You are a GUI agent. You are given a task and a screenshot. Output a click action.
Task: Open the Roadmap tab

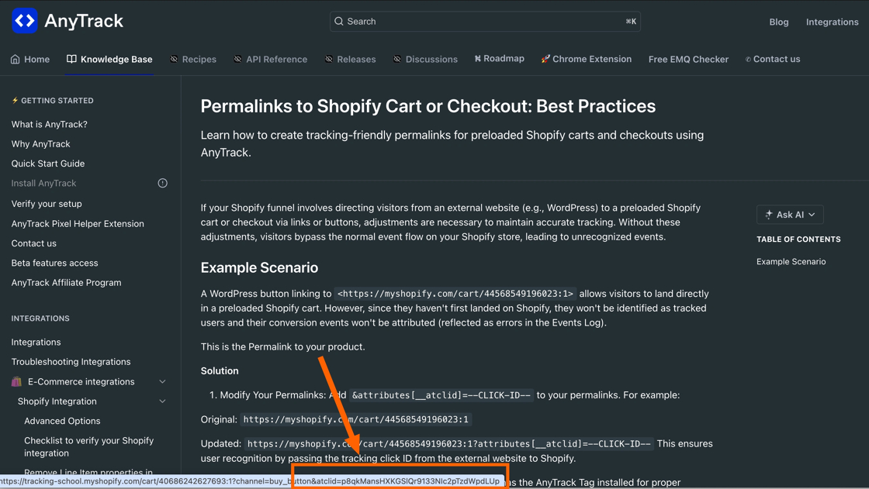click(499, 59)
